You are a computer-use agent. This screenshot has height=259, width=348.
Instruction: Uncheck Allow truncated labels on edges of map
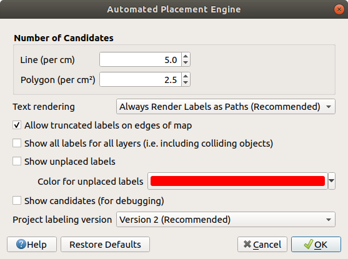[17, 125]
